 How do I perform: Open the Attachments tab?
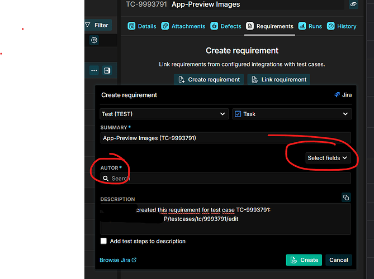tap(183, 26)
